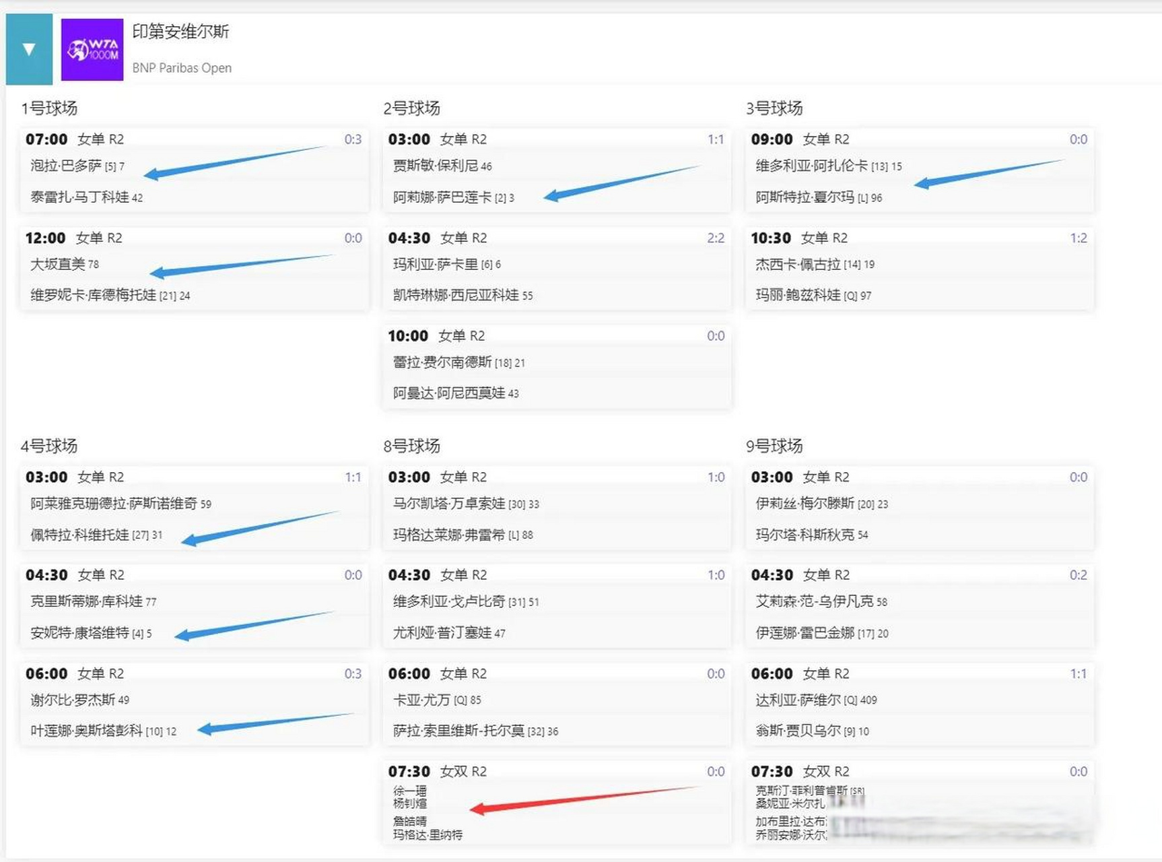Select the 1号球场 court heading
Image resolution: width=1162 pixels, height=862 pixels.
coord(49,108)
